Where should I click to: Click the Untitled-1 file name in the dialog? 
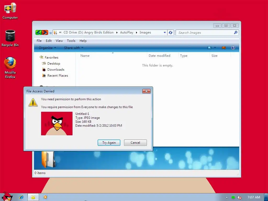click(x=82, y=114)
